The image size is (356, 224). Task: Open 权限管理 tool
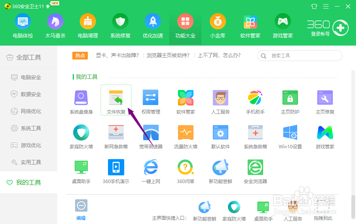click(x=151, y=102)
